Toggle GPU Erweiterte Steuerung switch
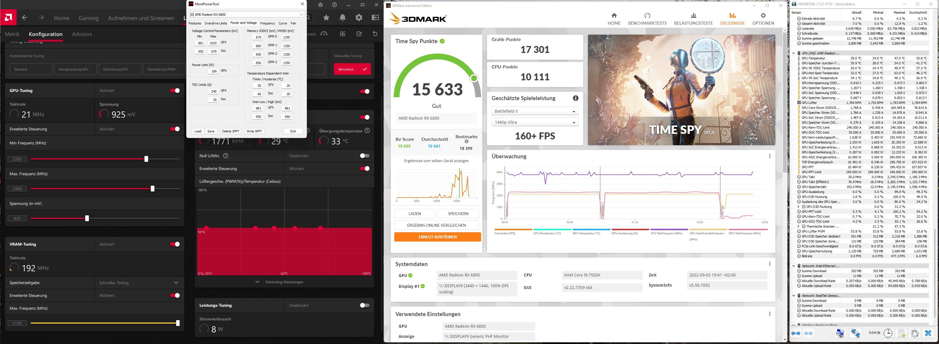Image resolution: width=939 pixels, height=344 pixels. click(175, 129)
